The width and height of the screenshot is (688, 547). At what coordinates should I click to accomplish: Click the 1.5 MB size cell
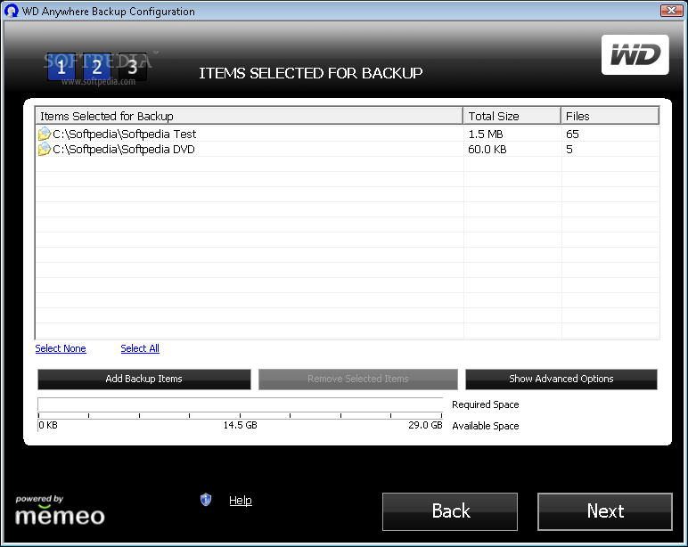(x=486, y=134)
